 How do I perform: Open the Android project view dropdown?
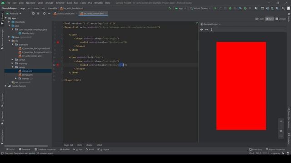(x=14, y=14)
